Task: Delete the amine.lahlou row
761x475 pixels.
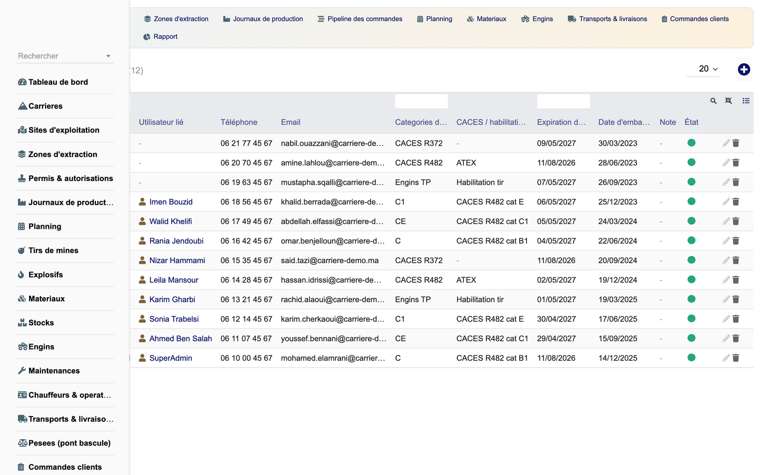Action: 736,163
